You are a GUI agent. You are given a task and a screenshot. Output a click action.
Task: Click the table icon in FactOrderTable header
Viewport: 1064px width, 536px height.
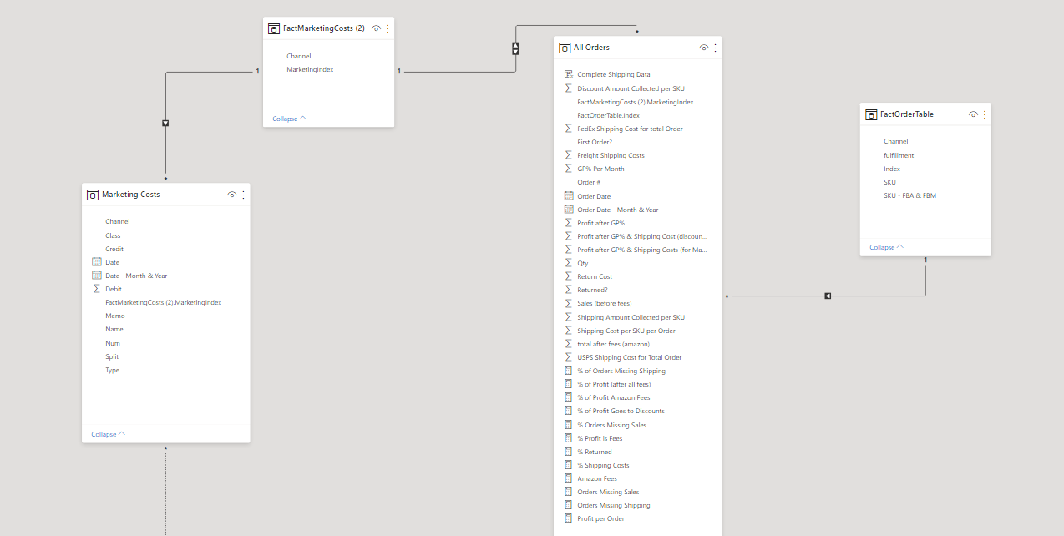tap(871, 114)
